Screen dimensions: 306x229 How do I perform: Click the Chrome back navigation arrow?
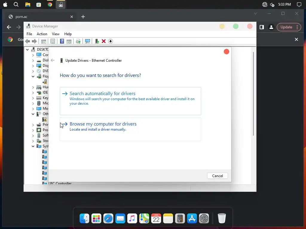pyautogui.click(x=9, y=27)
